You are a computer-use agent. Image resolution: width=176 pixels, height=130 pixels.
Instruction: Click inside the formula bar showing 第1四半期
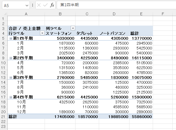pyautogui.click(x=116, y=5)
